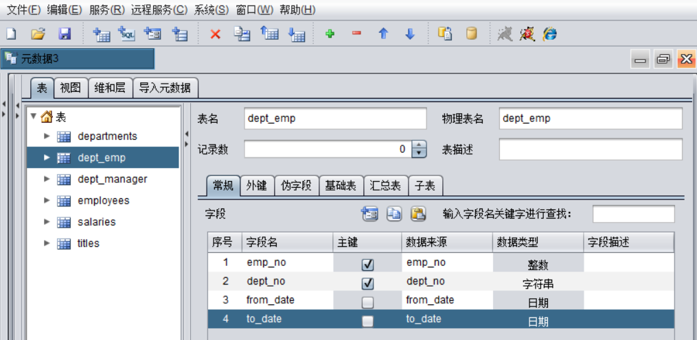The image size is (697, 340).
Task: Click the red X delete icon
Action: click(x=216, y=34)
